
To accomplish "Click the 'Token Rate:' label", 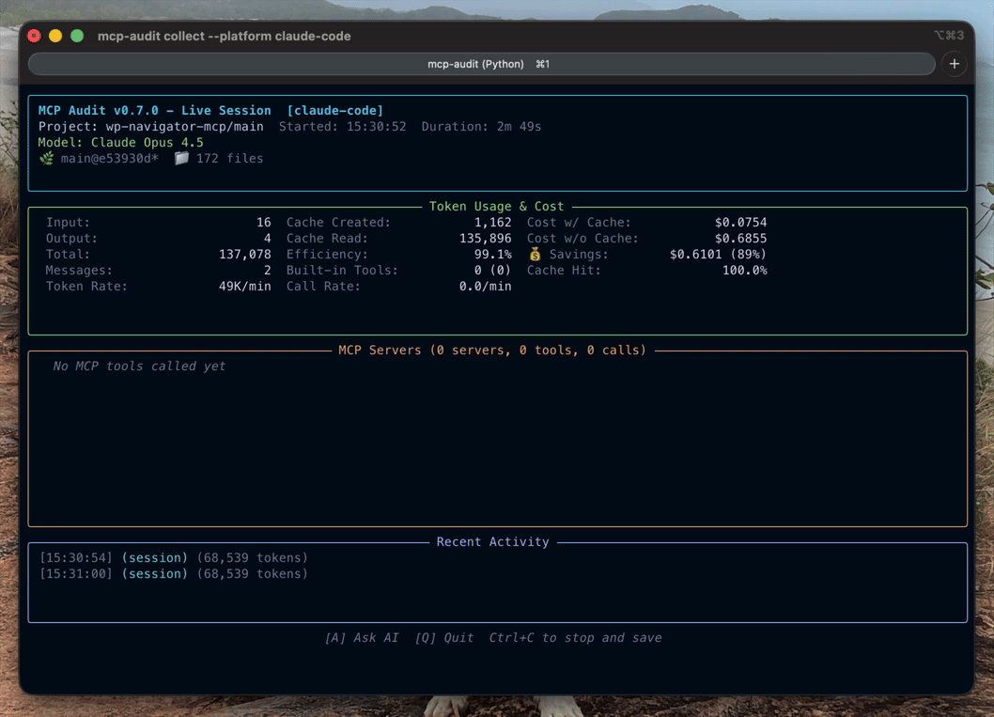I will tap(86, 286).
